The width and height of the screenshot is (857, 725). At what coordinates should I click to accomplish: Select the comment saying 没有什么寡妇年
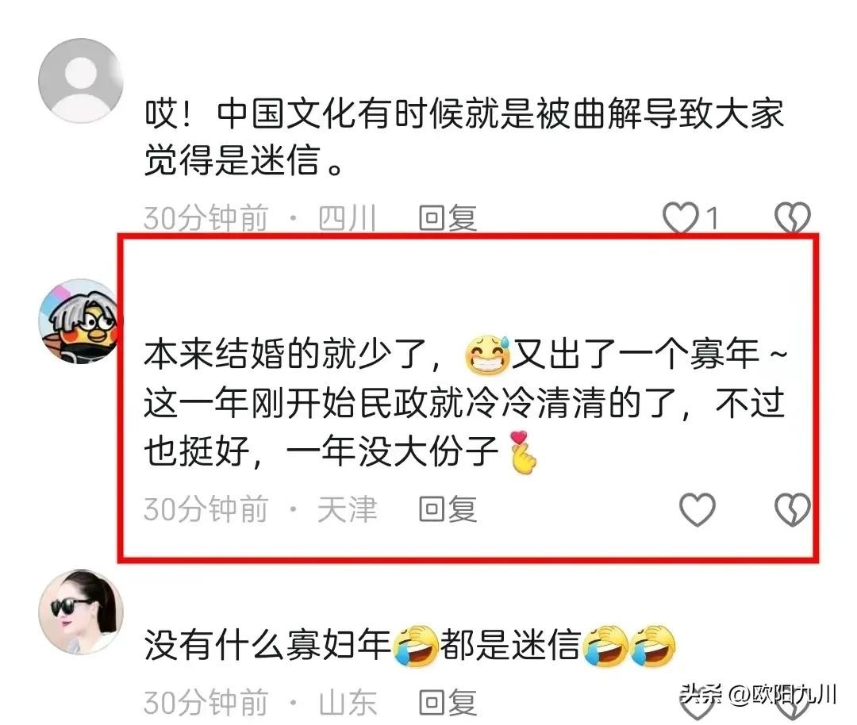[410, 645]
